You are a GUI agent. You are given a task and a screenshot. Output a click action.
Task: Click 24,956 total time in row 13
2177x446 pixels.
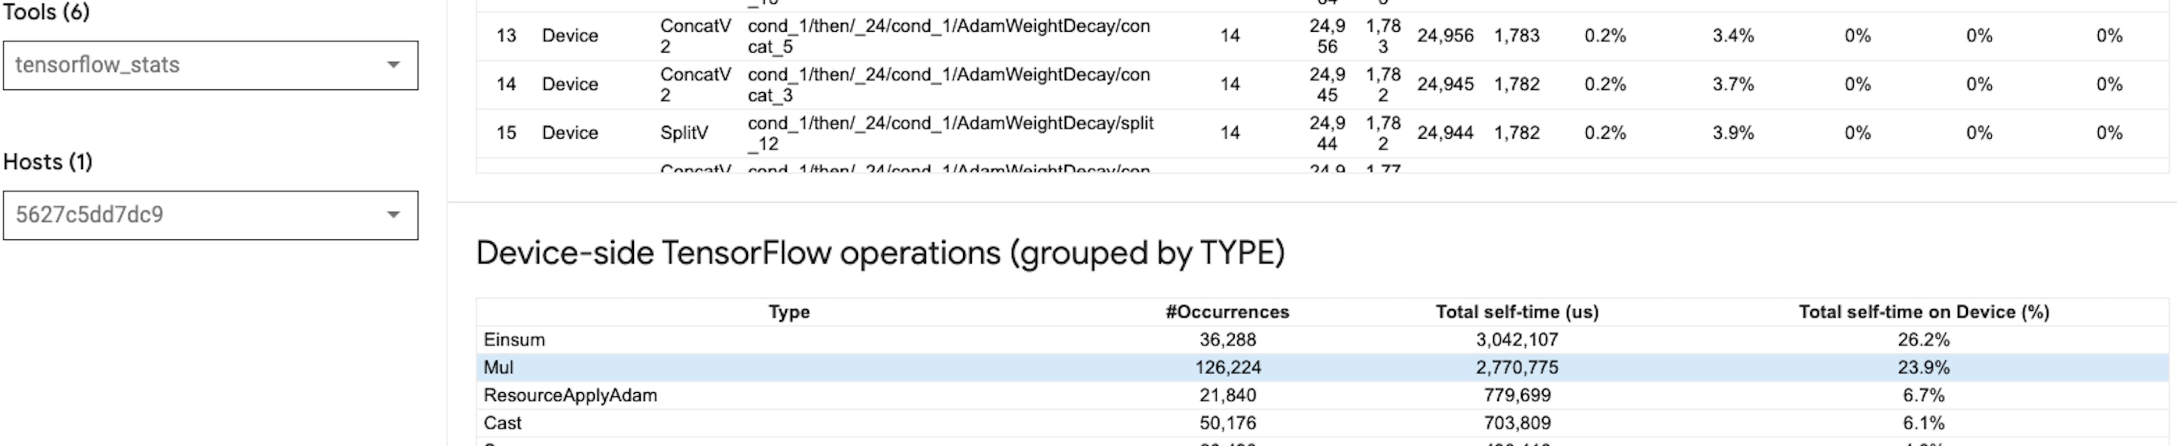tap(1445, 36)
